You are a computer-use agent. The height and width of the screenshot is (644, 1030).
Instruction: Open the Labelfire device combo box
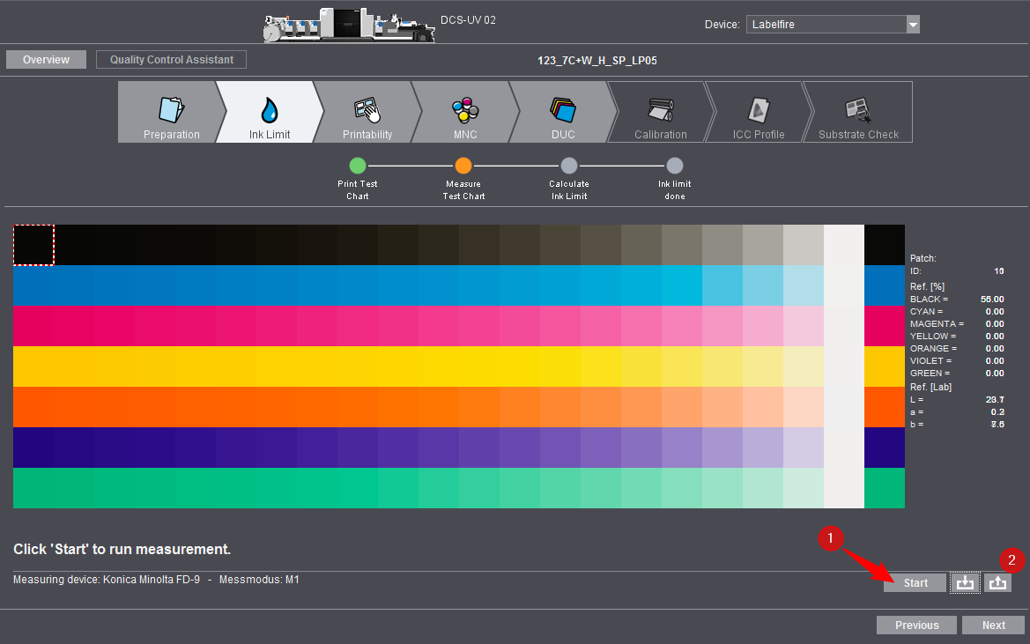[826, 25]
